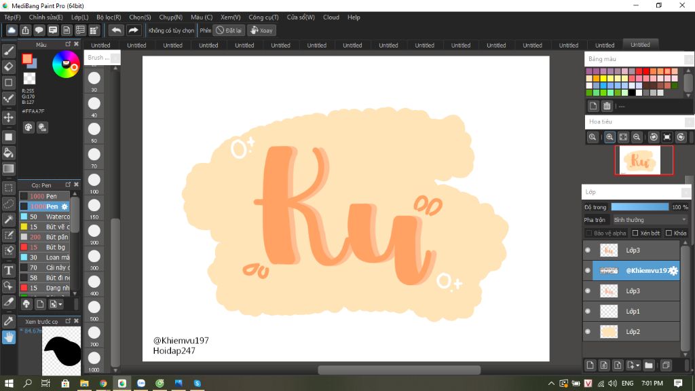Select the Eyedropper tool
Viewport: 695px width, 391px height.
pyautogui.click(x=8, y=321)
